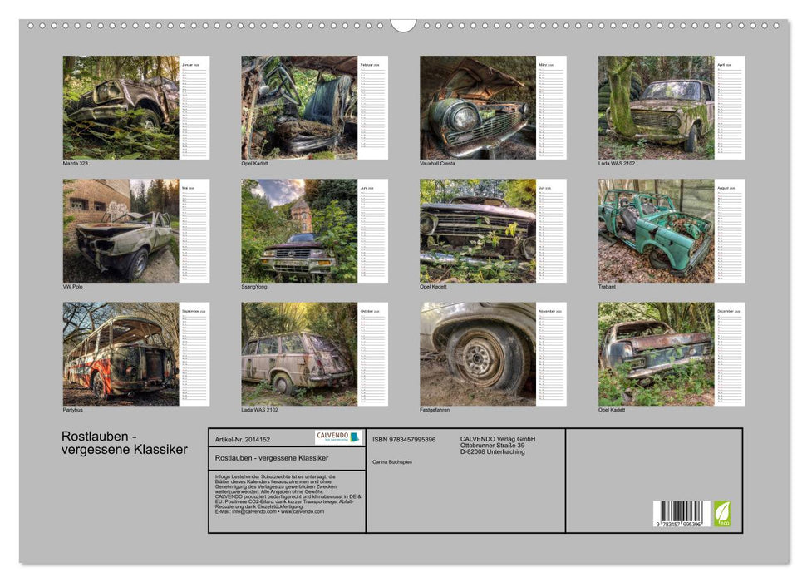Image resolution: width=807 pixels, height=582 pixels.
Task: Click the ISBN 9783457995396 number
Action: (404, 439)
